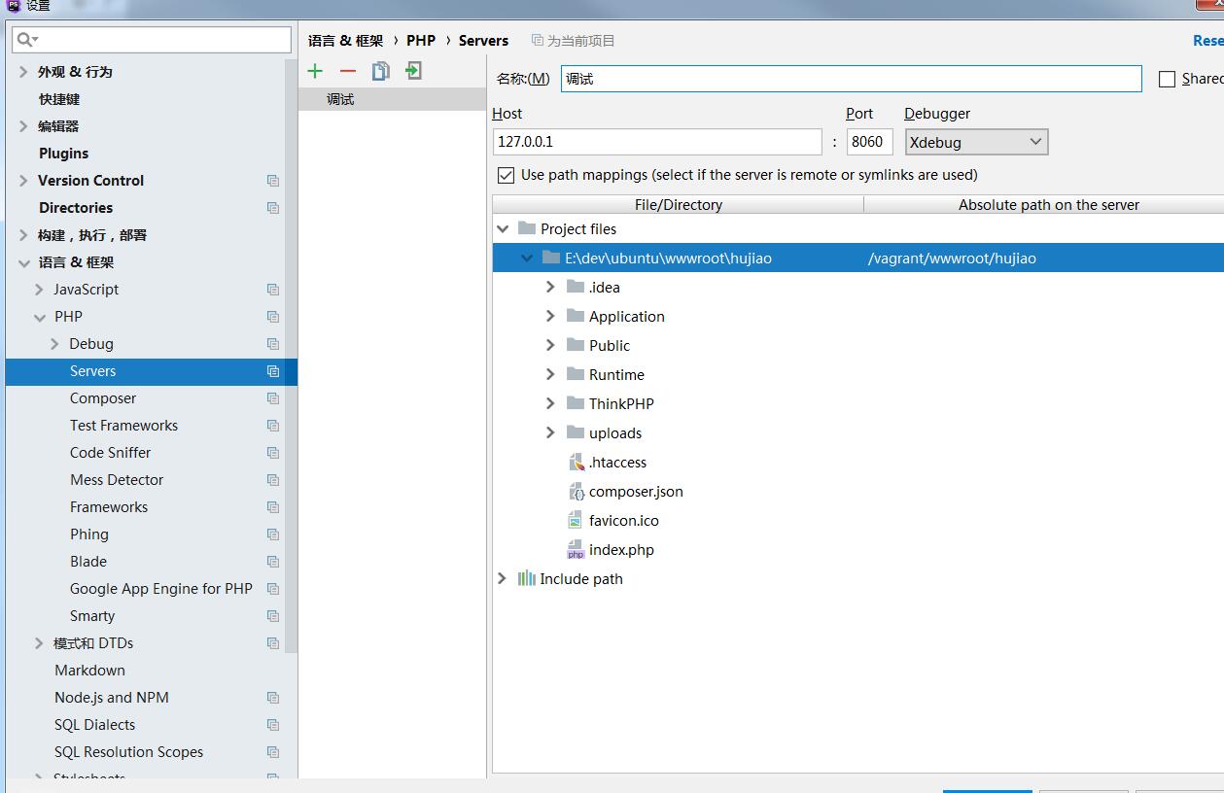Viewport: 1224px width, 793px height.
Task: Click the copy server configuration icon
Action: (x=380, y=71)
